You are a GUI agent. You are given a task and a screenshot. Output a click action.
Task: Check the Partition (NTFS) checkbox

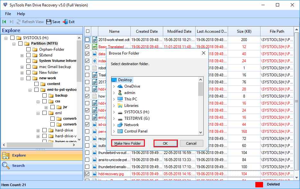20,43
